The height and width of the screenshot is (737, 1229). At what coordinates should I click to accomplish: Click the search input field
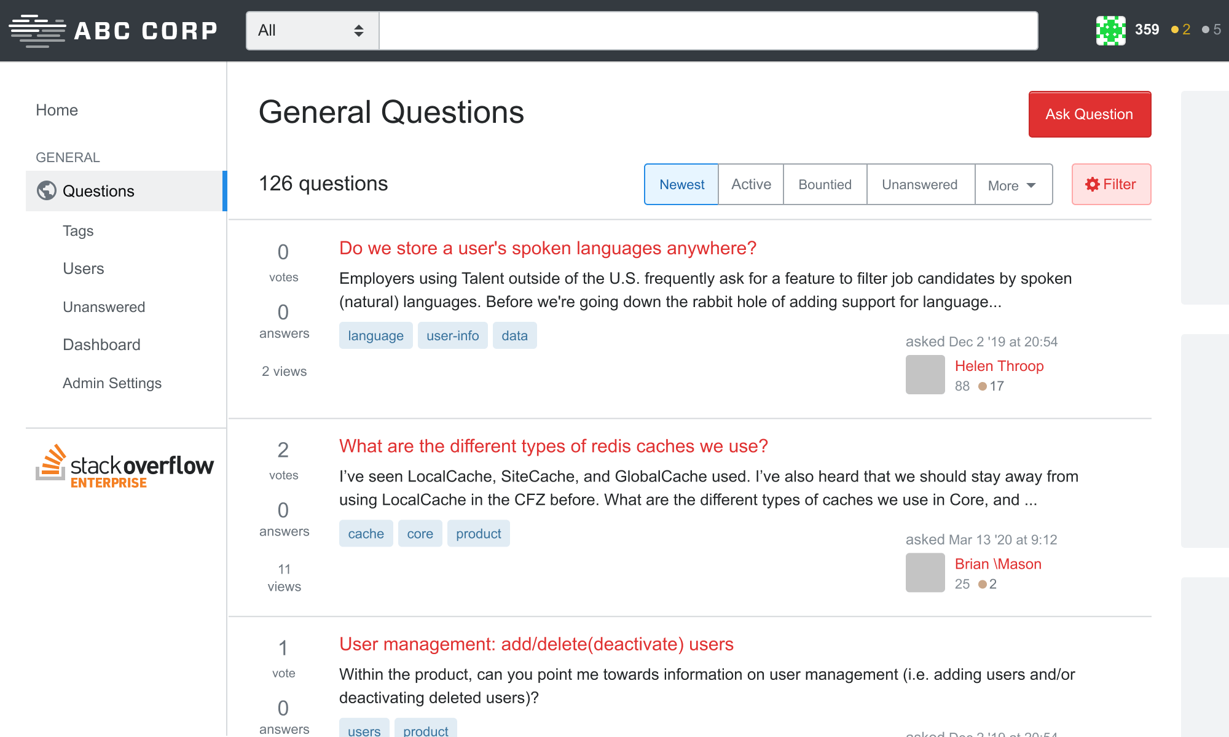tap(707, 31)
